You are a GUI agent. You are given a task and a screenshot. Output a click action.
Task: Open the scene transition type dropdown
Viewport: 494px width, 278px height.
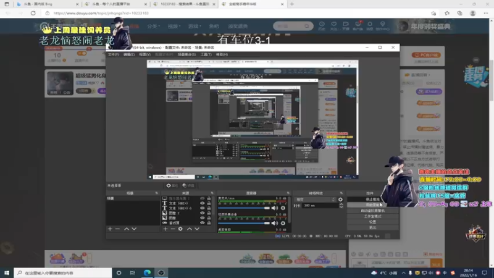(315, 200)
